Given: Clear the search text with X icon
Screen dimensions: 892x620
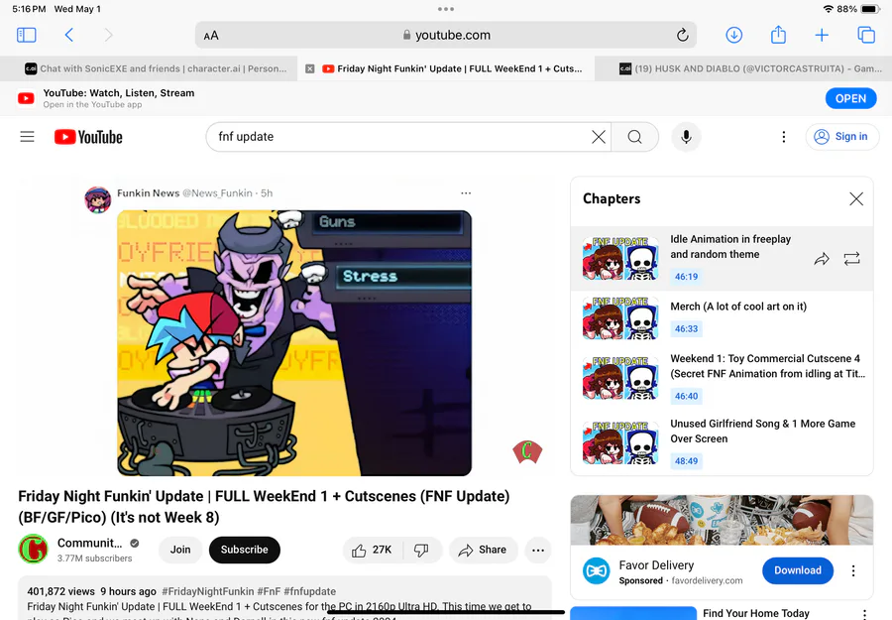Looking at the screenshot, I should [x=598, y=137].
